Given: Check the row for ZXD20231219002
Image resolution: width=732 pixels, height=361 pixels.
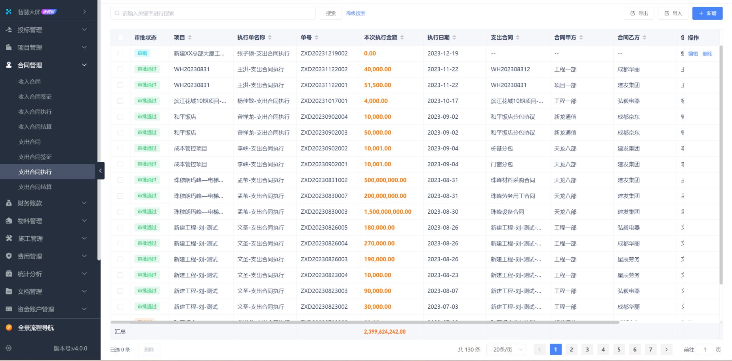Looking at the screenshot, I should click(120, 53).
